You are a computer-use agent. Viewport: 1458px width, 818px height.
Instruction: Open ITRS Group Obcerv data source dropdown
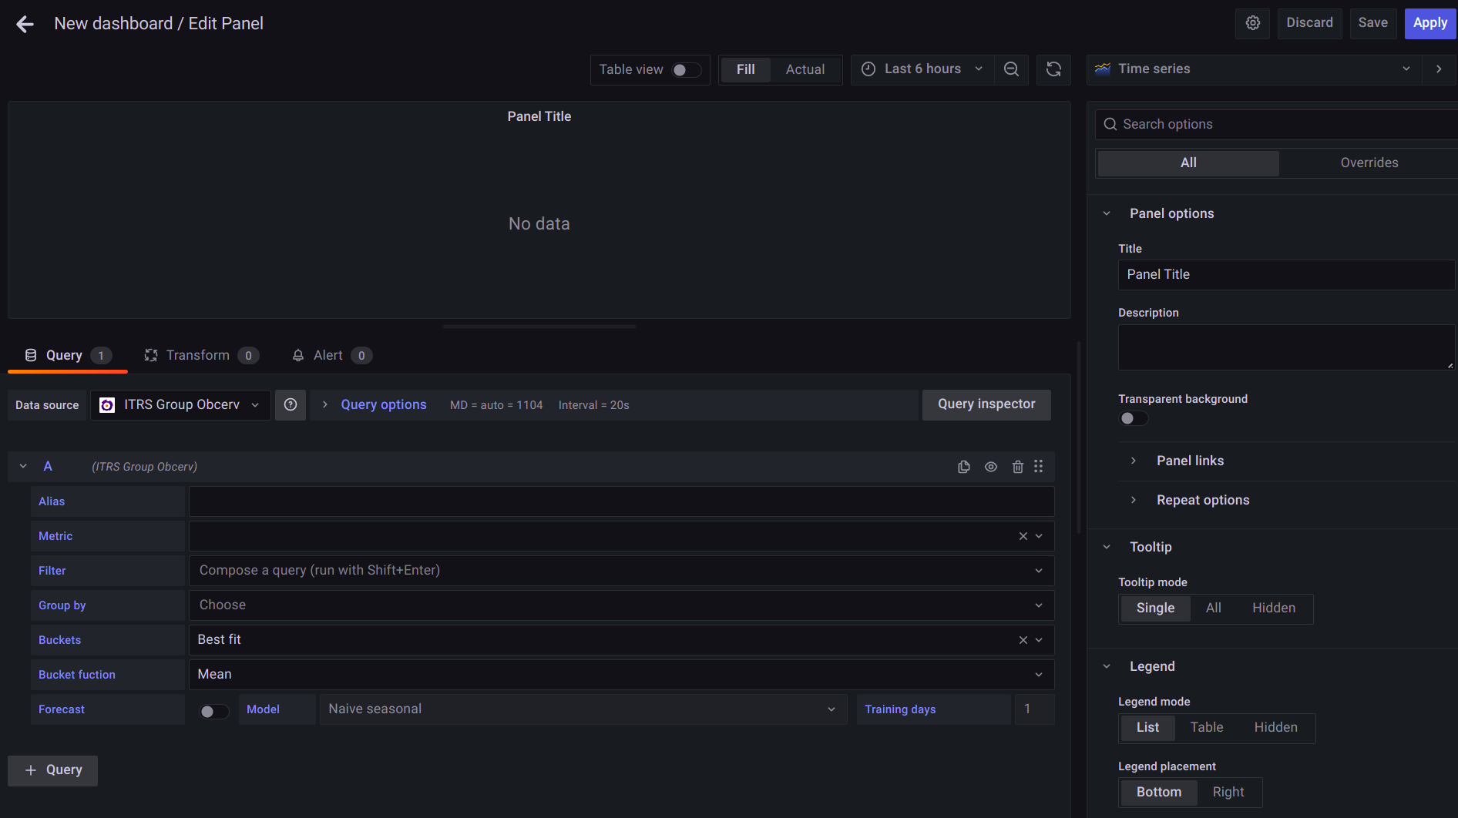pyautogui.click(x=180, y=405)
